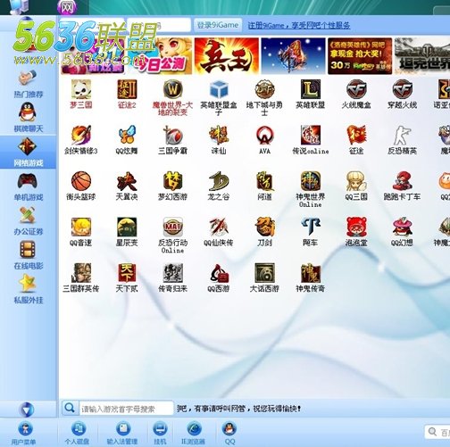Image resolution: width=450 pixels, height=447 pixels.
Task: Launch 地下城与勇士
Action: pos(264,97)
